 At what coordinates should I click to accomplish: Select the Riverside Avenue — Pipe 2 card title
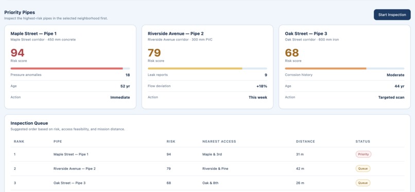tap(176, 34)
